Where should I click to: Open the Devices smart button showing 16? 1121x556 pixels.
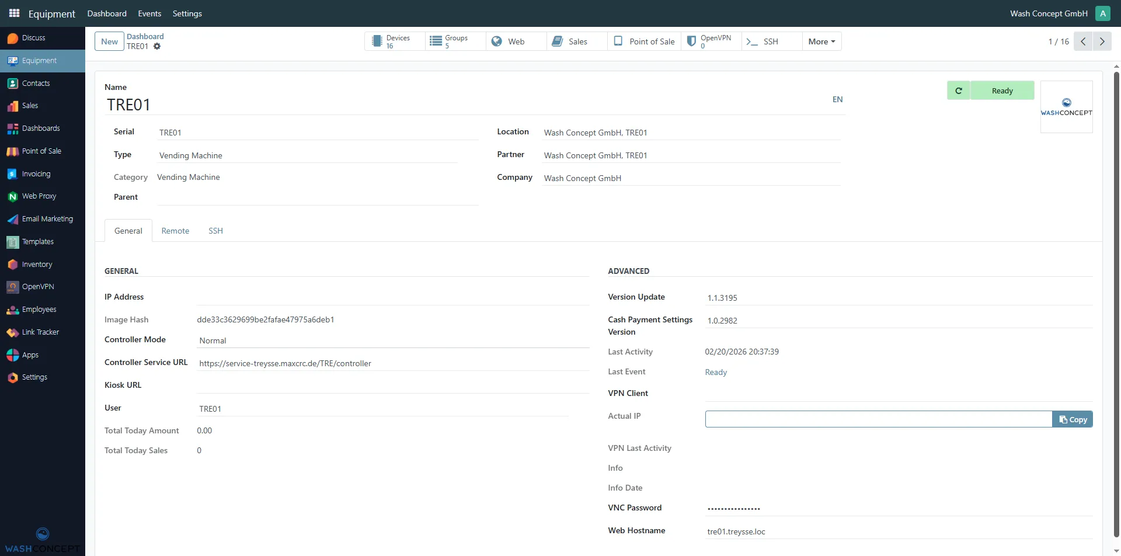(394, 41)
